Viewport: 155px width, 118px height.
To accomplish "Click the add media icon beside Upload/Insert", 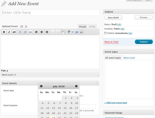I will pyautogui.click(x=26, y=26).
